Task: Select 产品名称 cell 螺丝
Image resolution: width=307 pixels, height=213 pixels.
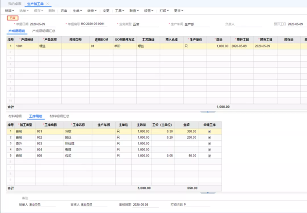Action: coord(50,46)
